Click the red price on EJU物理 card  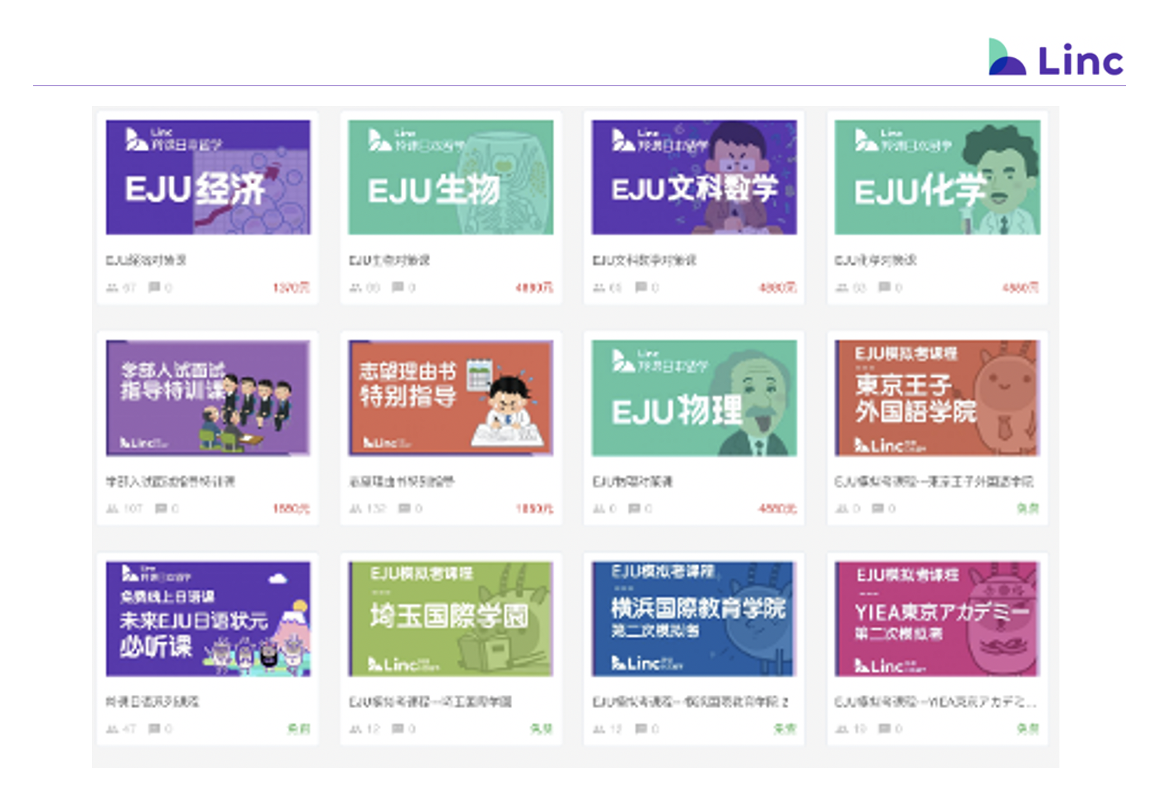(777, 509)
